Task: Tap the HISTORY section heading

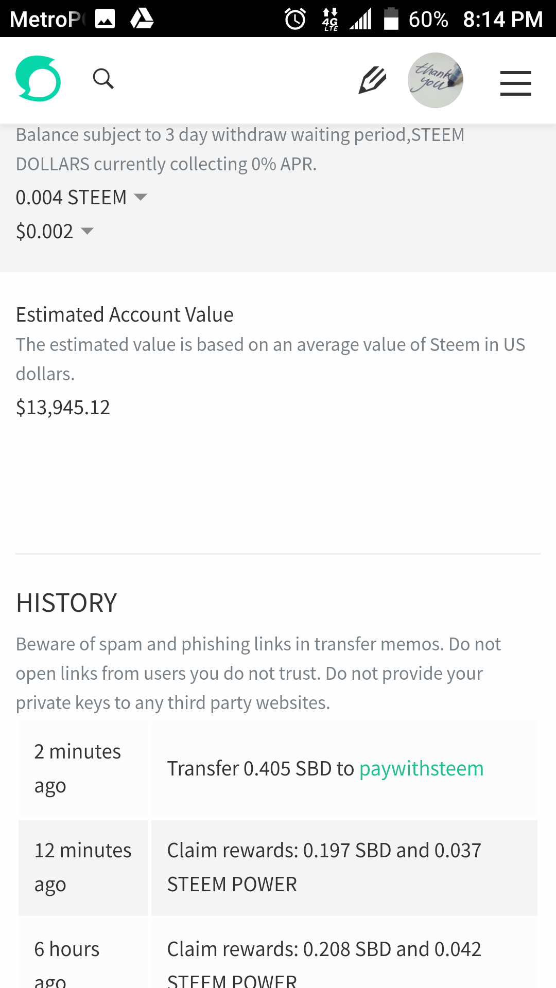Action: click(x=66, y=603)
